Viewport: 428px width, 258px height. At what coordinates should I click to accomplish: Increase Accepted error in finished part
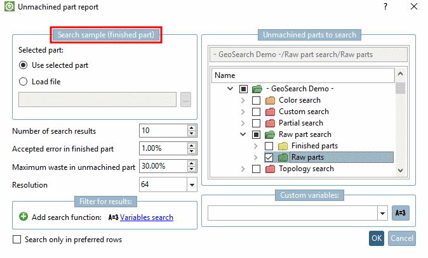192,146
